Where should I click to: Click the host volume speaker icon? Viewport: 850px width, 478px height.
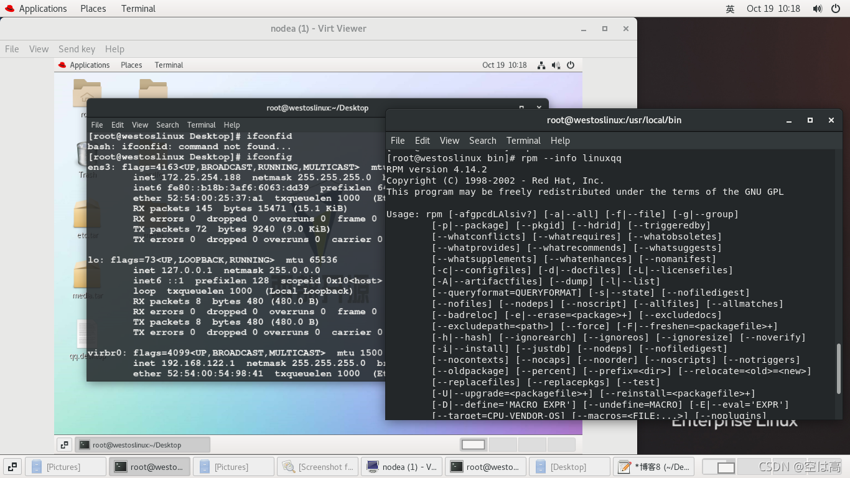click(x=818, y=9)
